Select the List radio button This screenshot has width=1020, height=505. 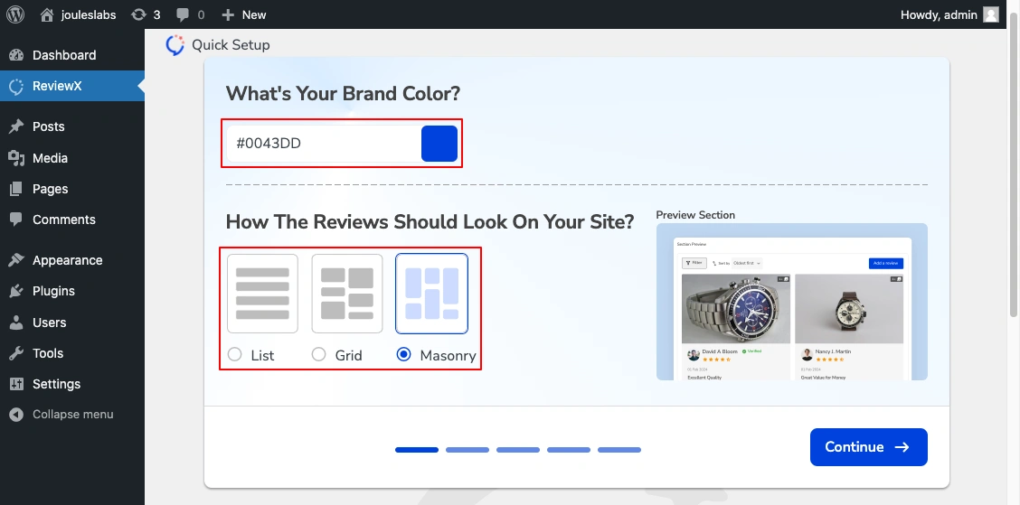235,354
